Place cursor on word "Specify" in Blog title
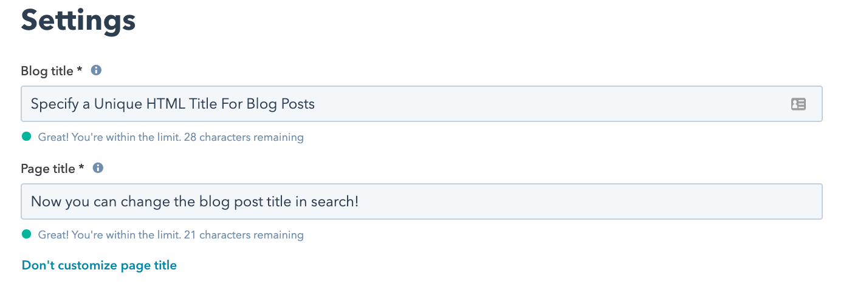 [x=53, y=104]
